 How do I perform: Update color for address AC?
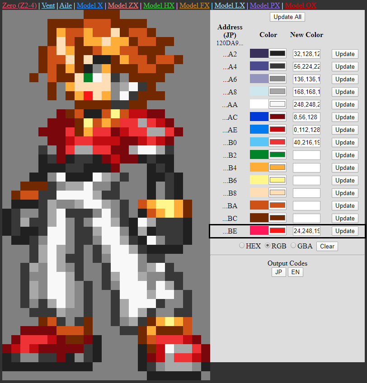pos(345,117)
